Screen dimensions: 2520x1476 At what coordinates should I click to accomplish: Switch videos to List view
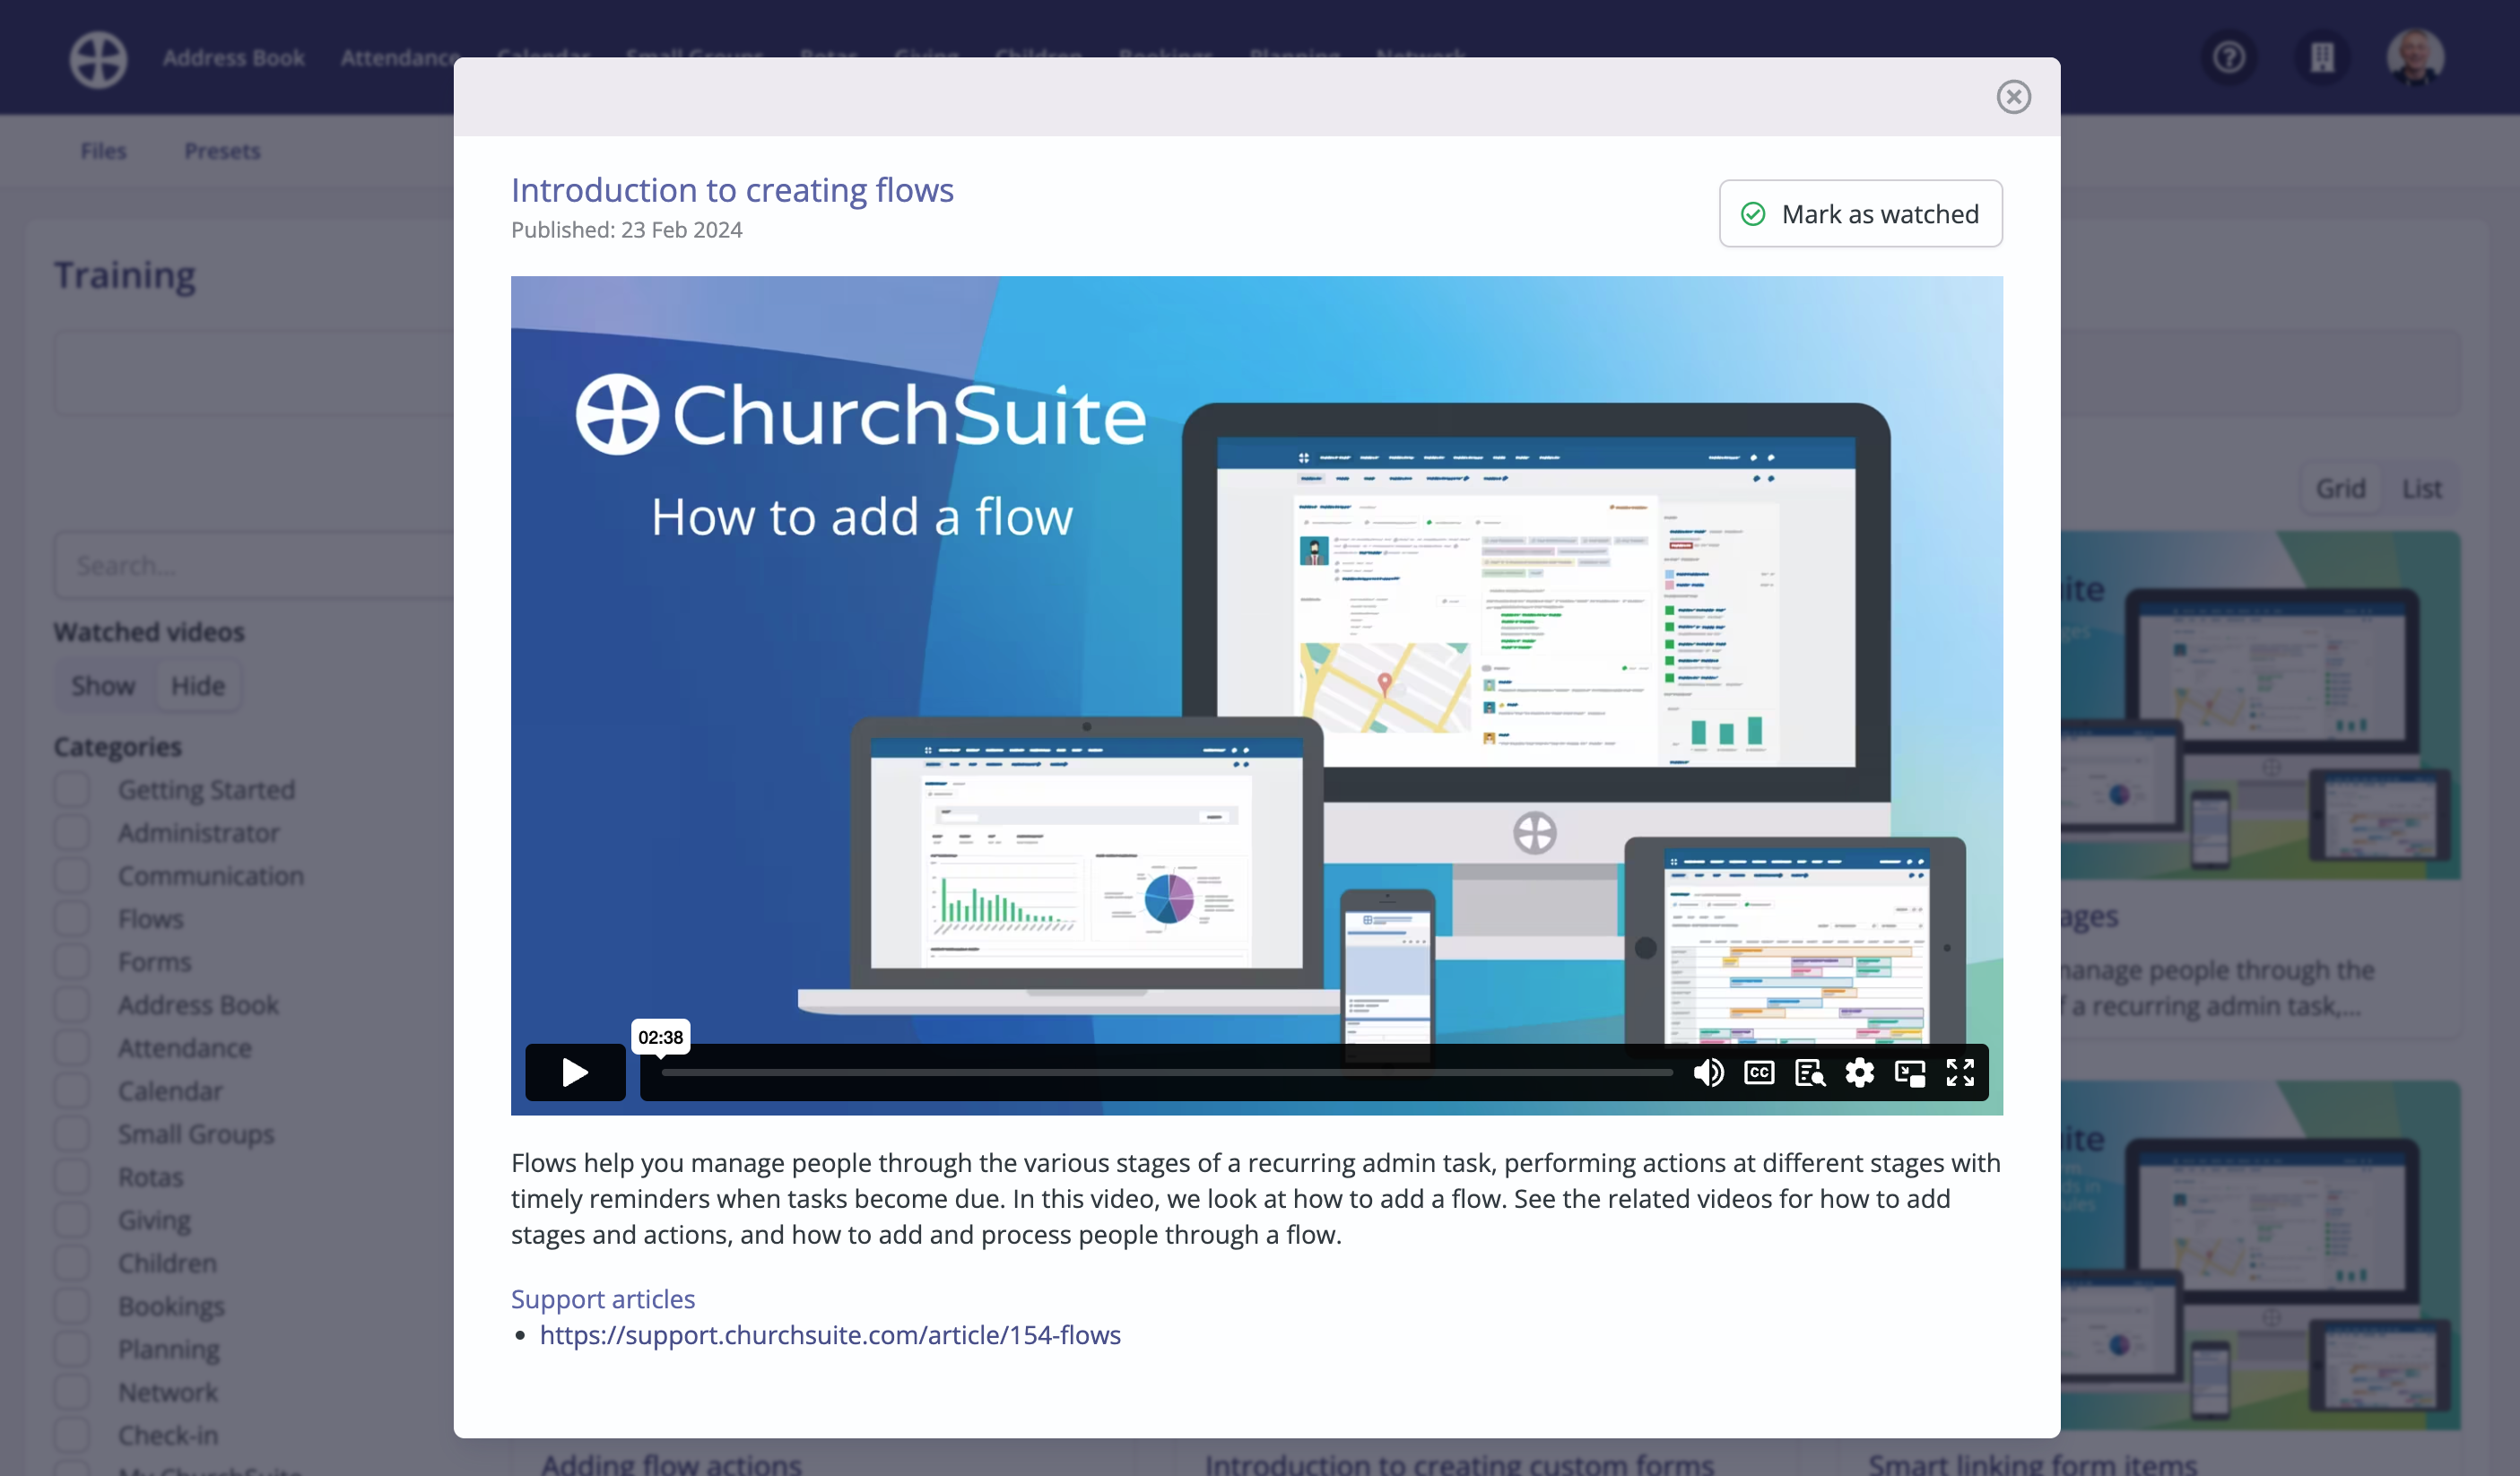pos(2422,489)
